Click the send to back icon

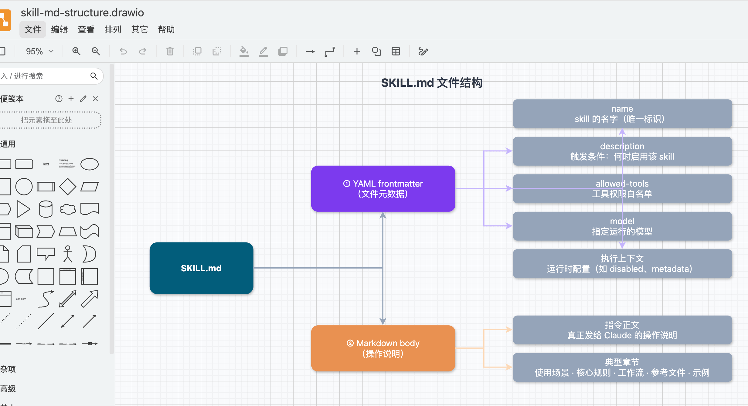coord(217,51)
